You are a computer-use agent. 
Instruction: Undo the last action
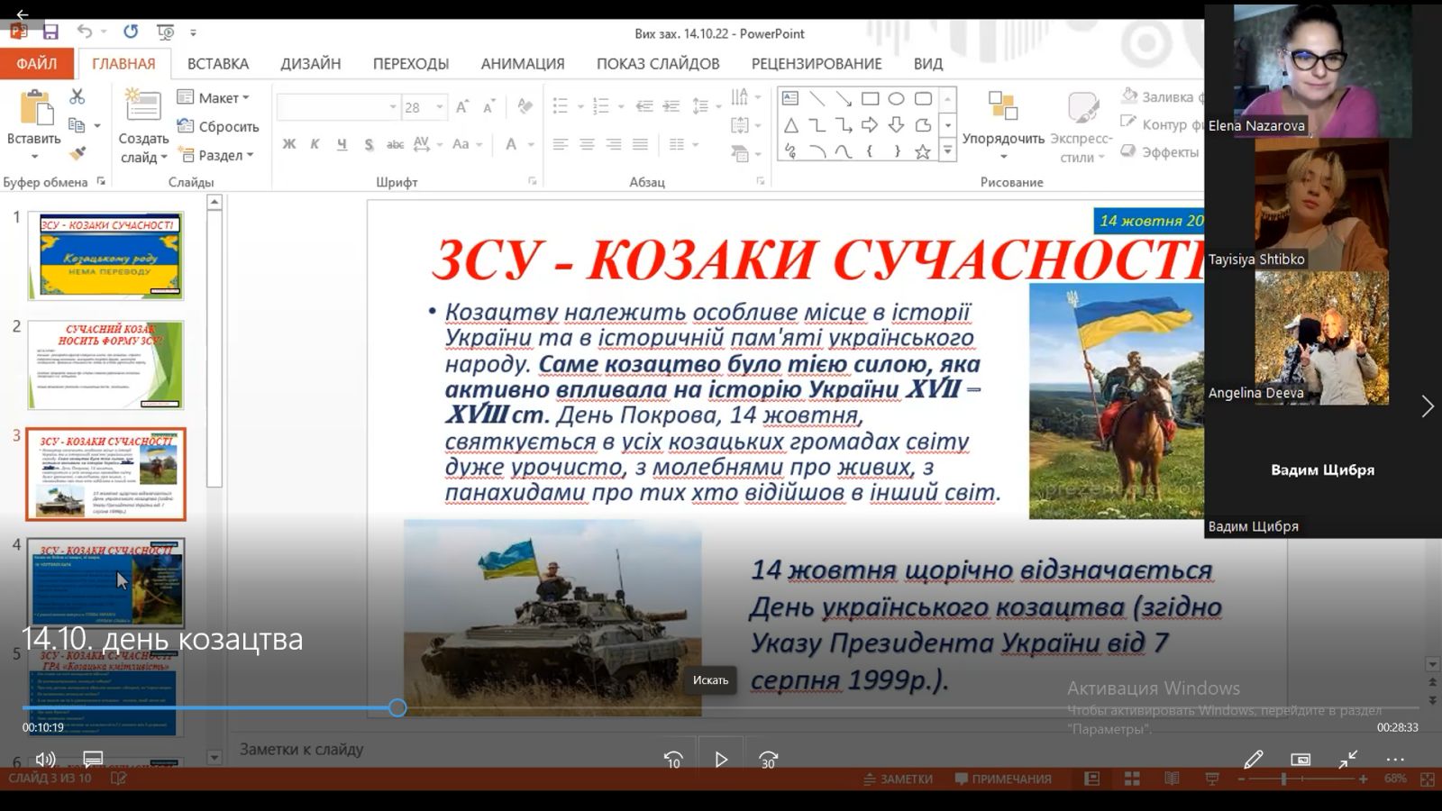pyautogui.click(x=85, y=32)
